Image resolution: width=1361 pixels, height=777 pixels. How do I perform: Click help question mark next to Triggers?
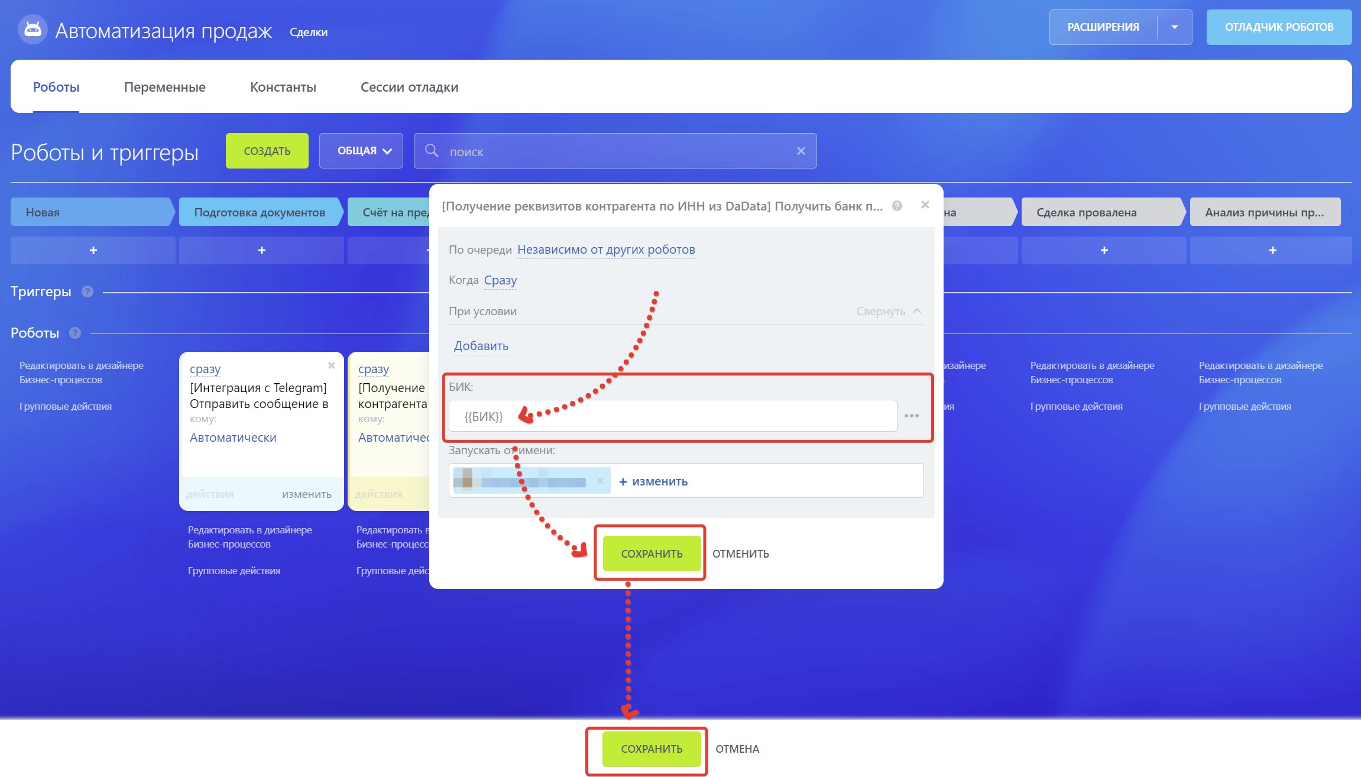coord(88,292)
